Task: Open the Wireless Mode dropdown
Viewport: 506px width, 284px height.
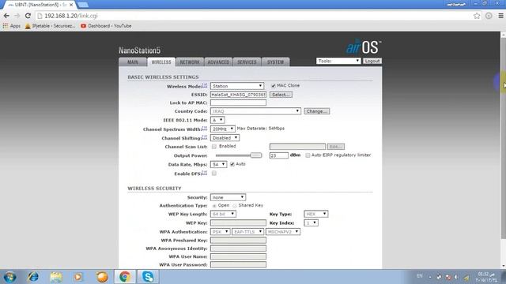Action: (237, 86)
